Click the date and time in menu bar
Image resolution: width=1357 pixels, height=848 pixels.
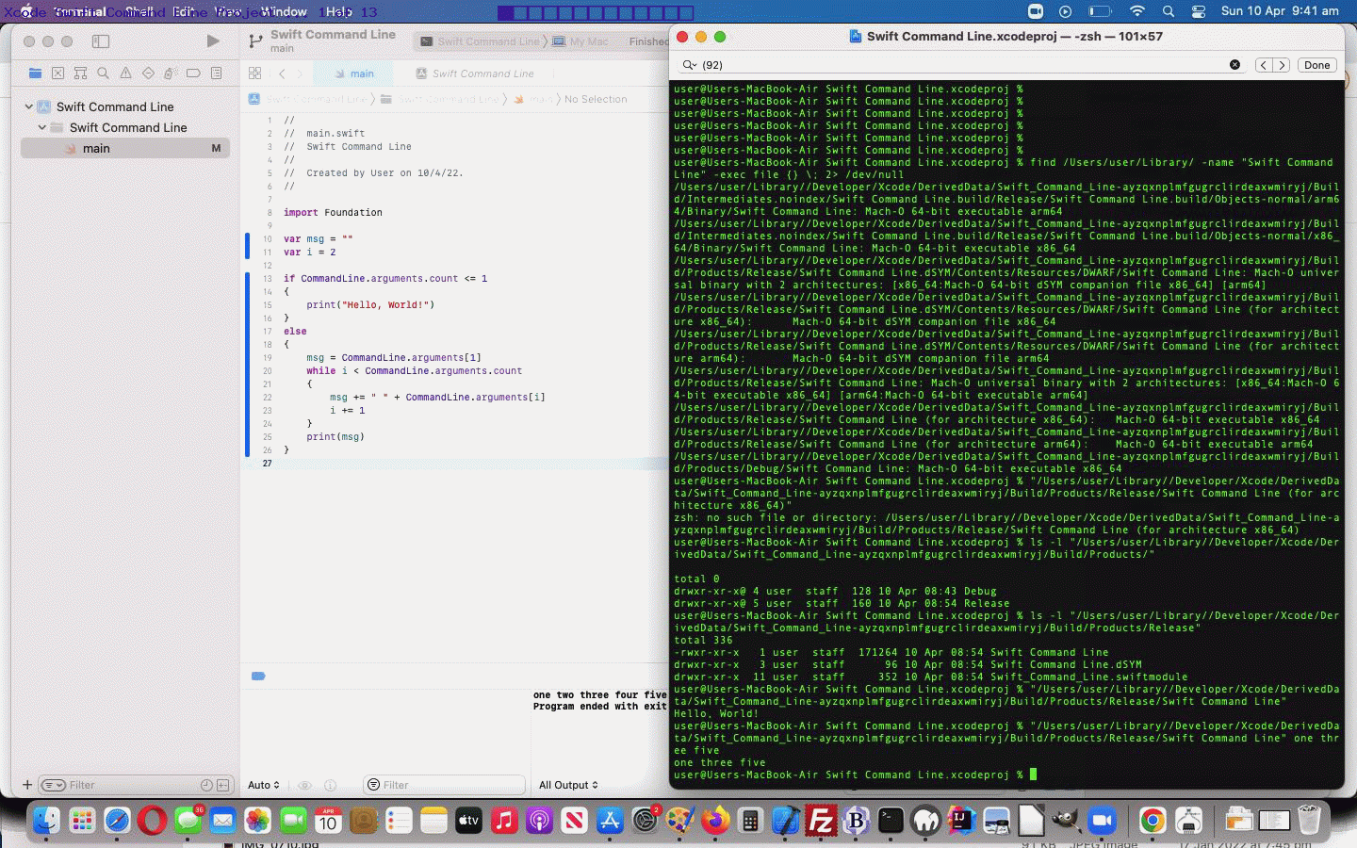1280,11
